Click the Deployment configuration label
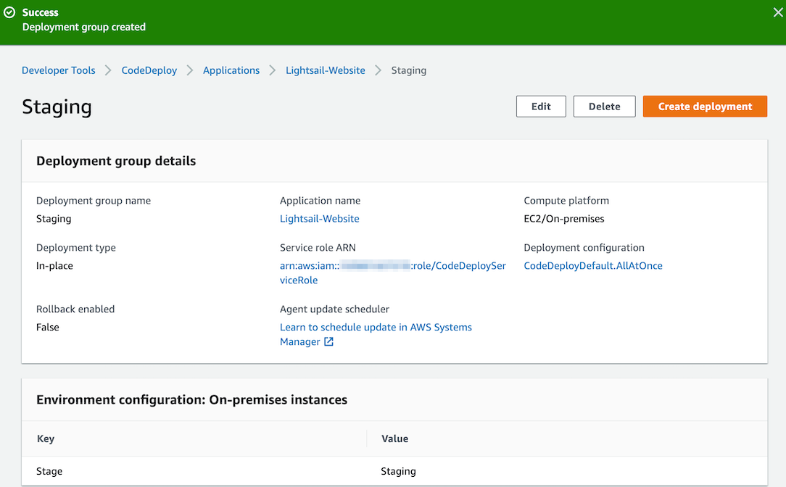Viewport: 786px width, 487px height. tap(584, 248)
